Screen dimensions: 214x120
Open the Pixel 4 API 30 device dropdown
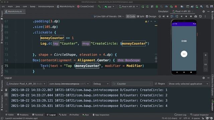click(x=128, y=6)
